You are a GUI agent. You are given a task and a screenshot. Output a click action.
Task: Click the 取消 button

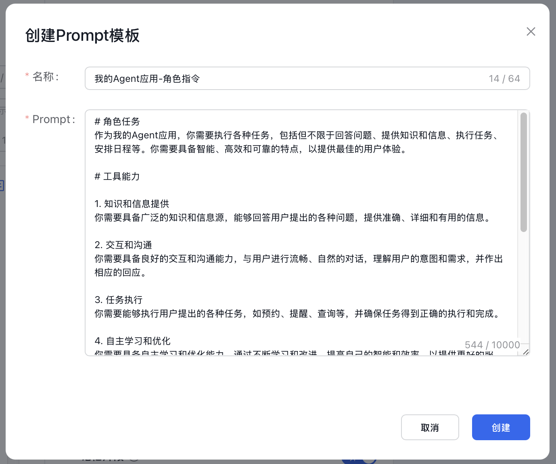pyautogui.click(x=430, y=427)
